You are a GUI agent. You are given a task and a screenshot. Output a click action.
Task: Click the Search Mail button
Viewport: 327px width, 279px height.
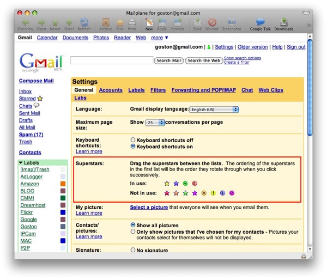[x=169, y=60]
